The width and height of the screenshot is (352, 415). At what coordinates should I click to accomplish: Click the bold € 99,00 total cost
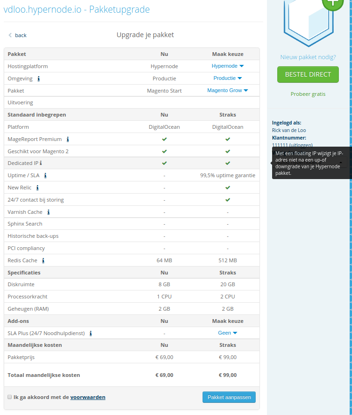pyautogui.click(x=227, y=375)
